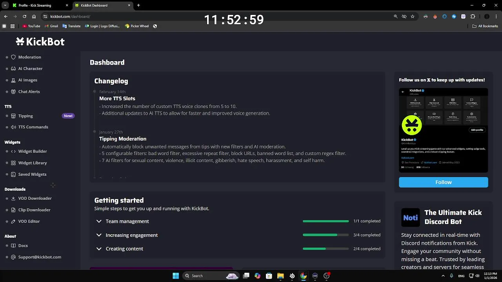Click the Docs book icon
Viewport: 502px width, 282px height.
(x=13, y=246)
